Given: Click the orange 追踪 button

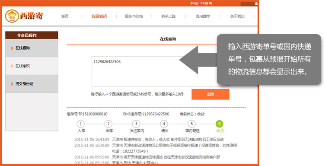Looking at the screenshot, I should coord(210,94).
